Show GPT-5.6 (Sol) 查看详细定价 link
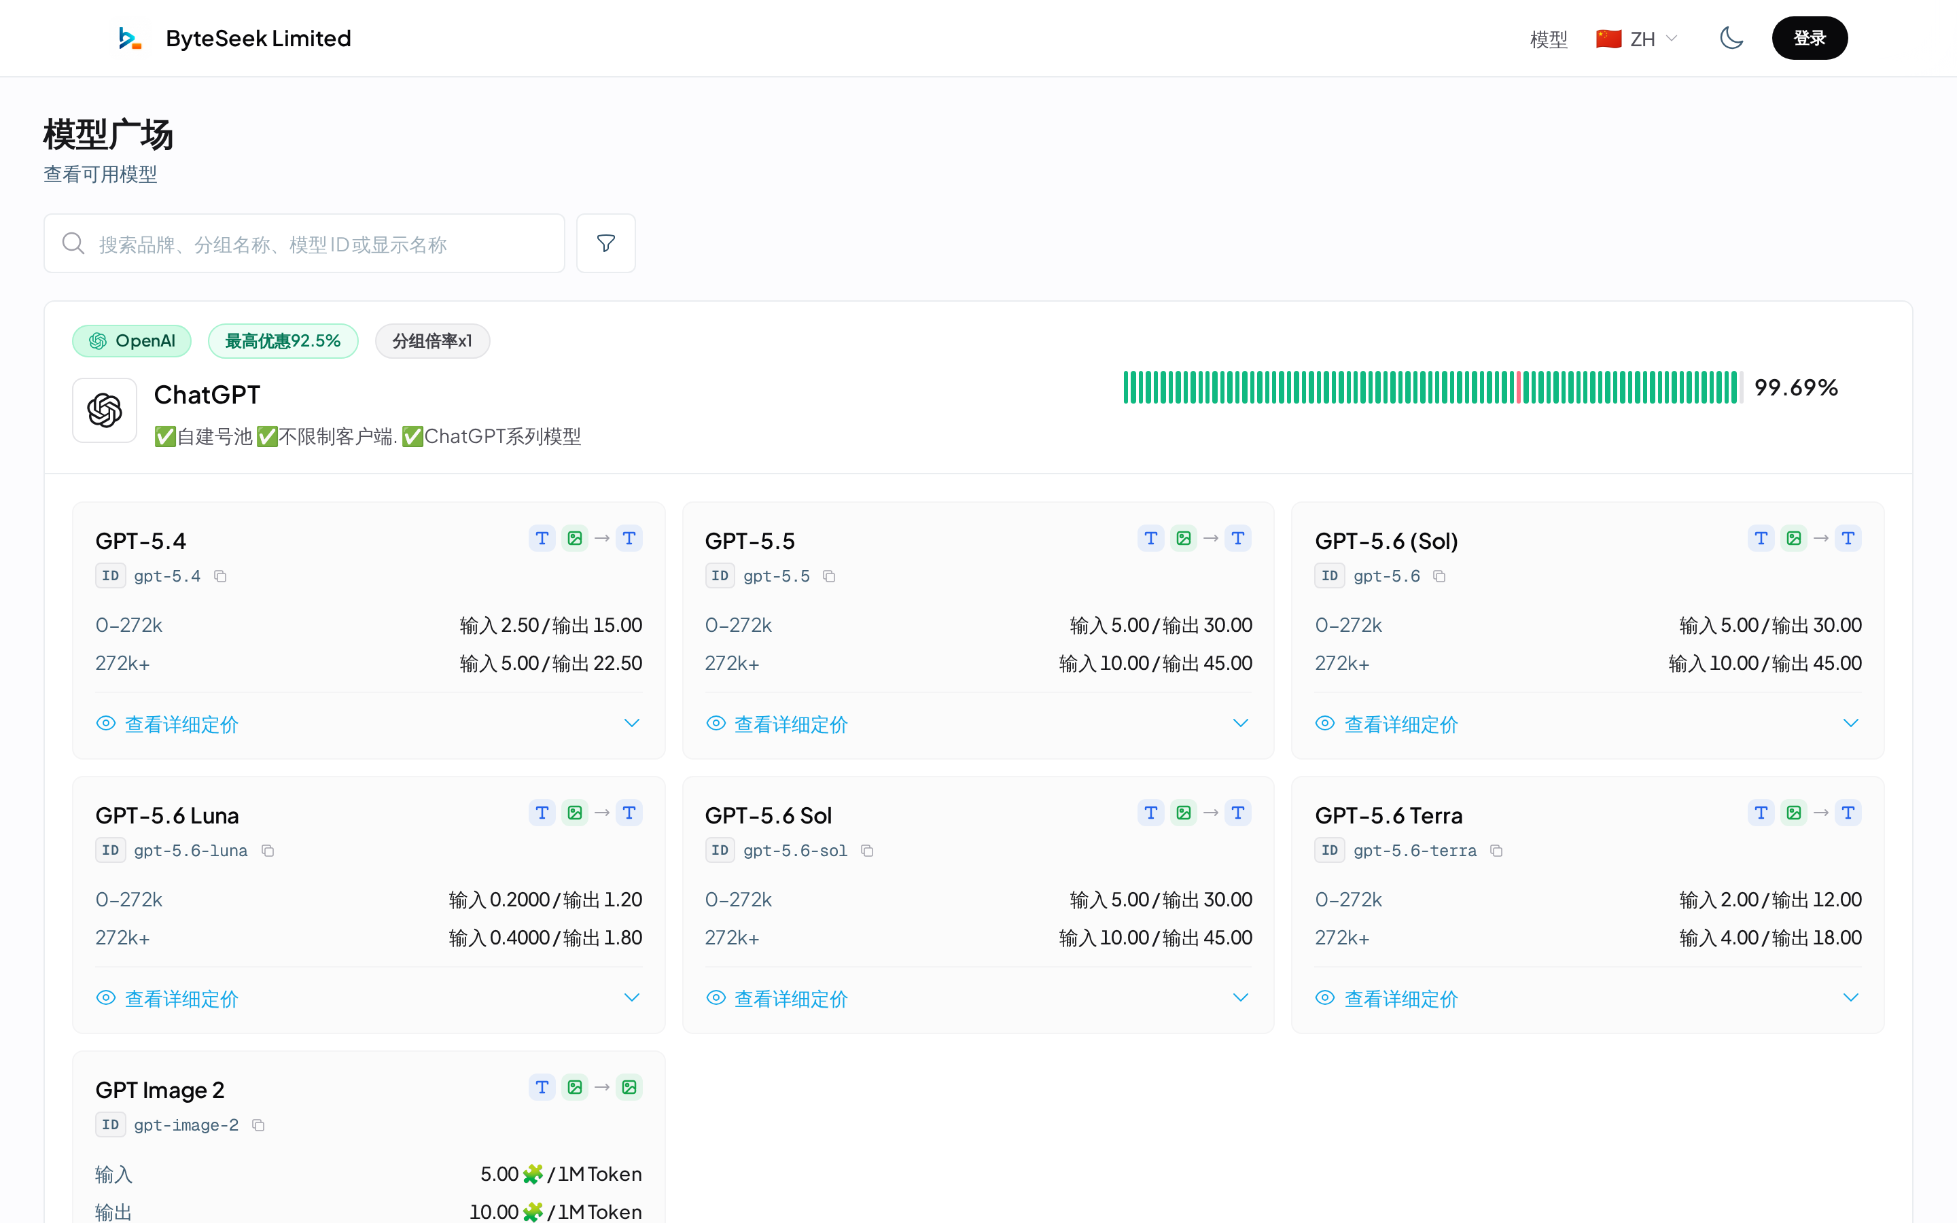1957x1223 pixels. click(1387, 724)
